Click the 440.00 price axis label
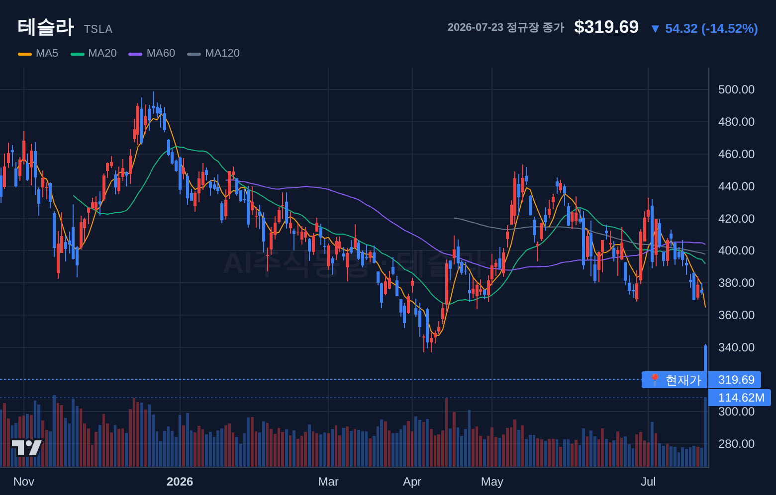Image resolution: width=776 pixels, height=495 pixels. coord(736,186)
